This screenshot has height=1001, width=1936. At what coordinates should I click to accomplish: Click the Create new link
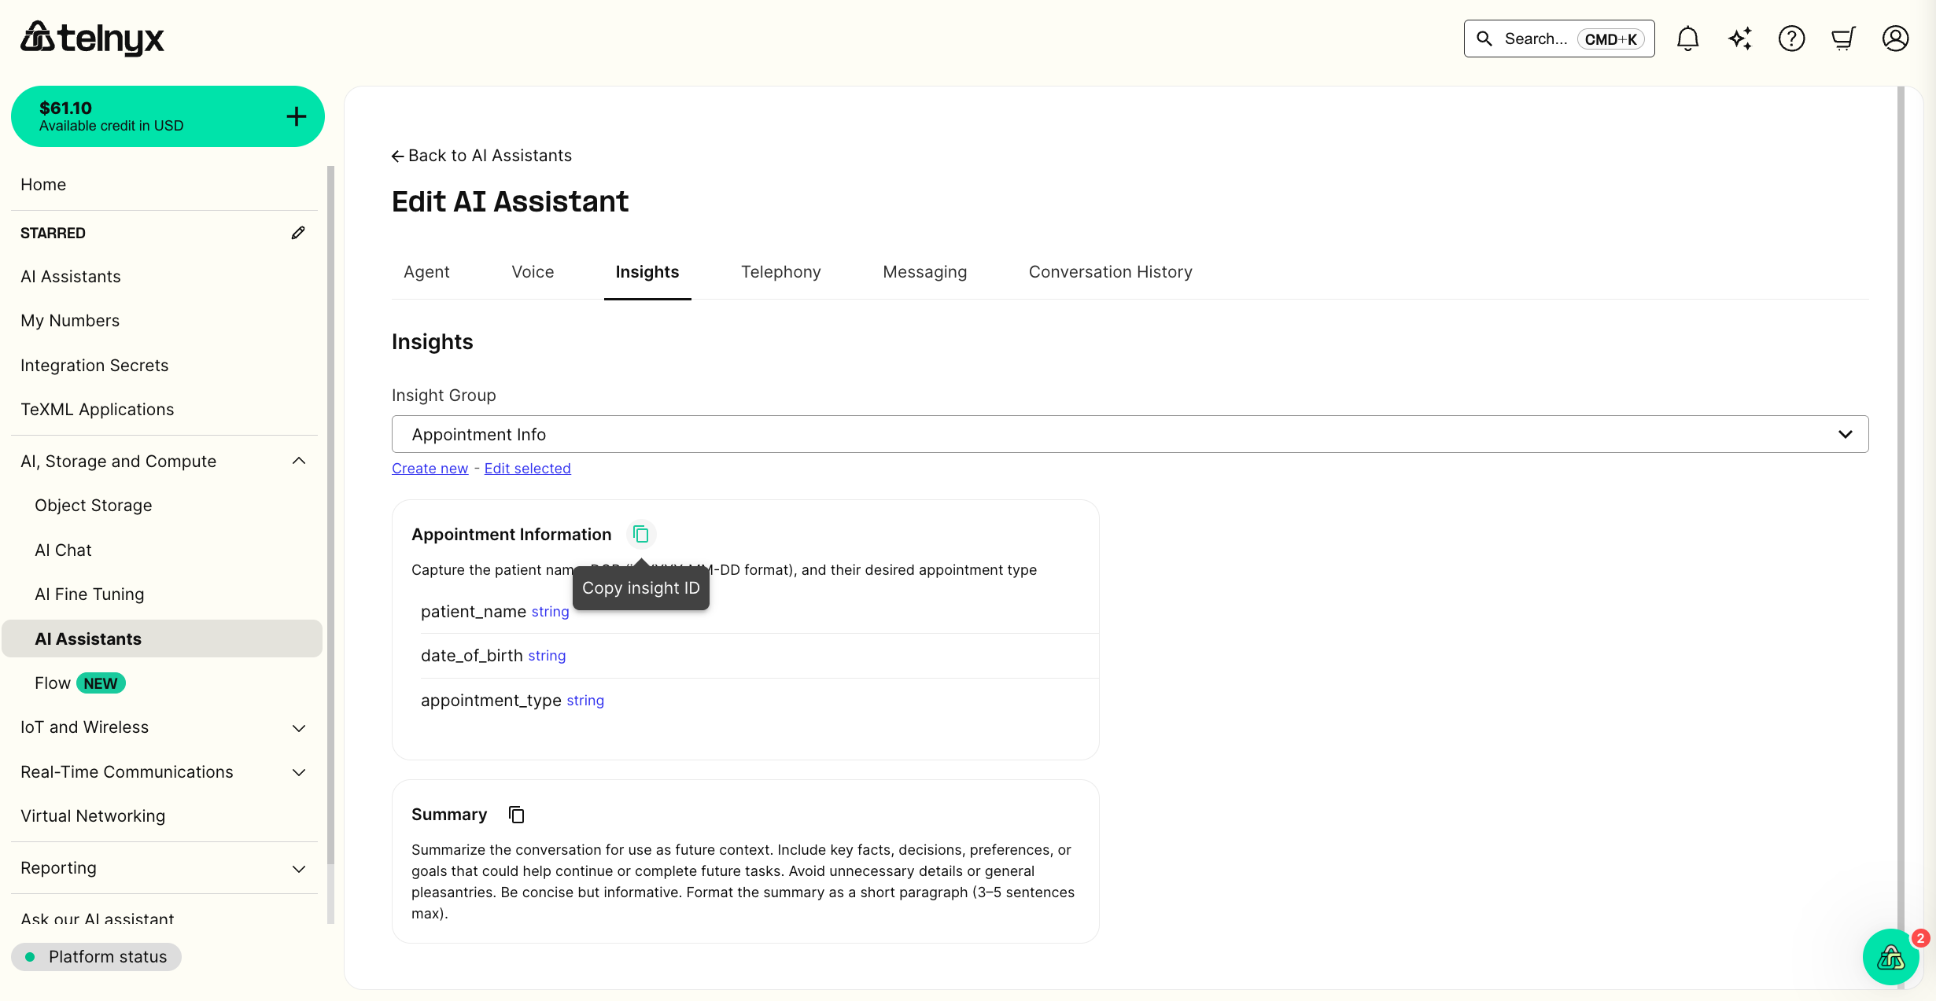click(430, 469)
